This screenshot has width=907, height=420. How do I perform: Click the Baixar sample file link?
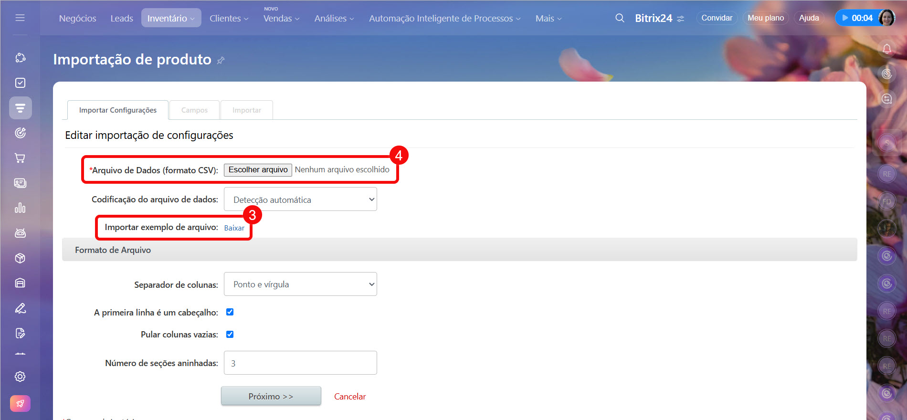(234, 228)
